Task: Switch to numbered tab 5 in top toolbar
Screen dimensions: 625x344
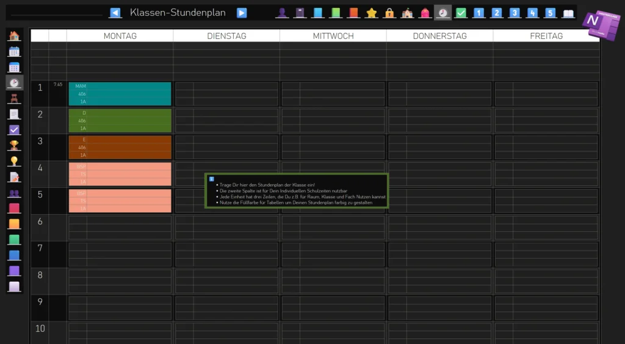Action: click(551, 13)
